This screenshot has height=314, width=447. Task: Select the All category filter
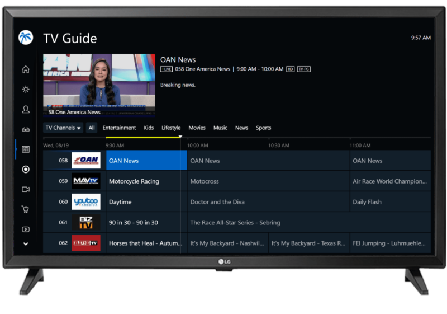[x=92, y=128]
